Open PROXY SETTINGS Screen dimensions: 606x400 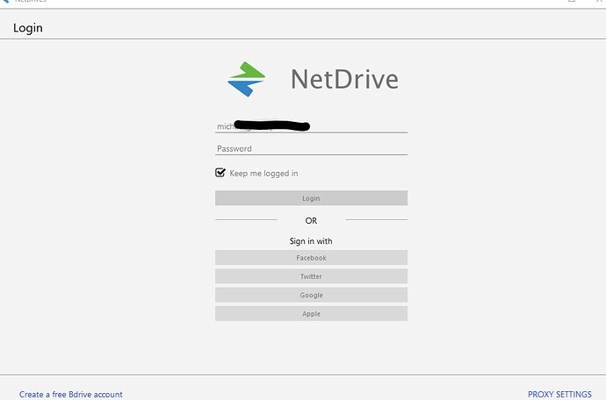pyautogui.click(x=559, y=394)
